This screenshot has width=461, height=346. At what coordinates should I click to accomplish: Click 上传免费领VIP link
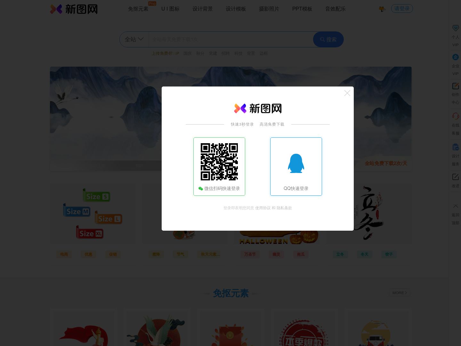coord(165,54)
